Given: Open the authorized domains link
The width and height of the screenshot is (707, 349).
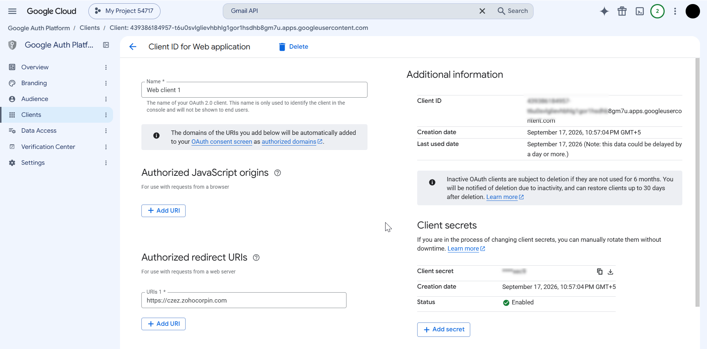Looking at the screenshot, I should tap(292, 142).
